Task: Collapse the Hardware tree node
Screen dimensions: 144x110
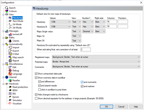Action: pos(3,84)
